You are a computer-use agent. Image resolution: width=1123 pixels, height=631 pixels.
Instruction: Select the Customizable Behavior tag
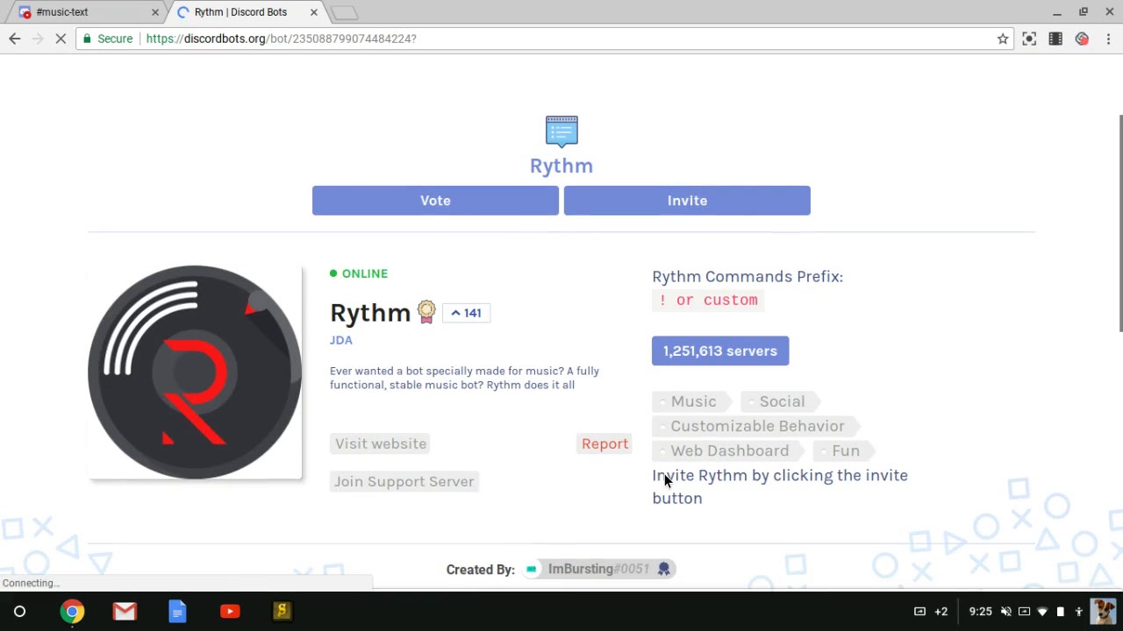point(756,426)
